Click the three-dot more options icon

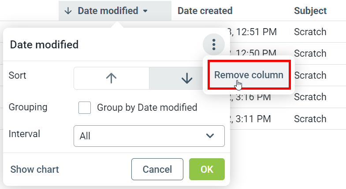pyautogui.click(x=214, y=44)
